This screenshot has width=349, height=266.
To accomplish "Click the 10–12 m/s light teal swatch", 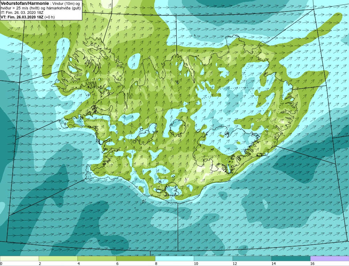I will pyautogui.click(x=213, y=259).
